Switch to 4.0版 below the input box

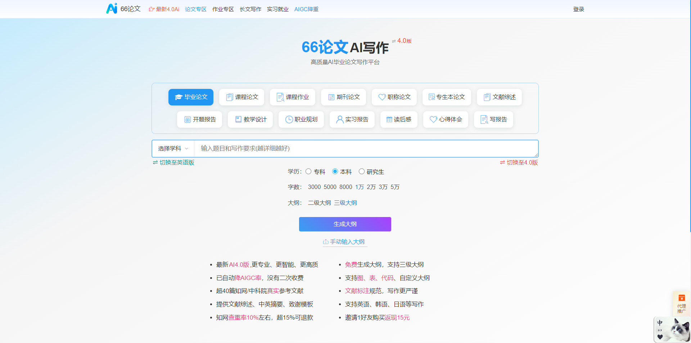[x=519, y=163]
